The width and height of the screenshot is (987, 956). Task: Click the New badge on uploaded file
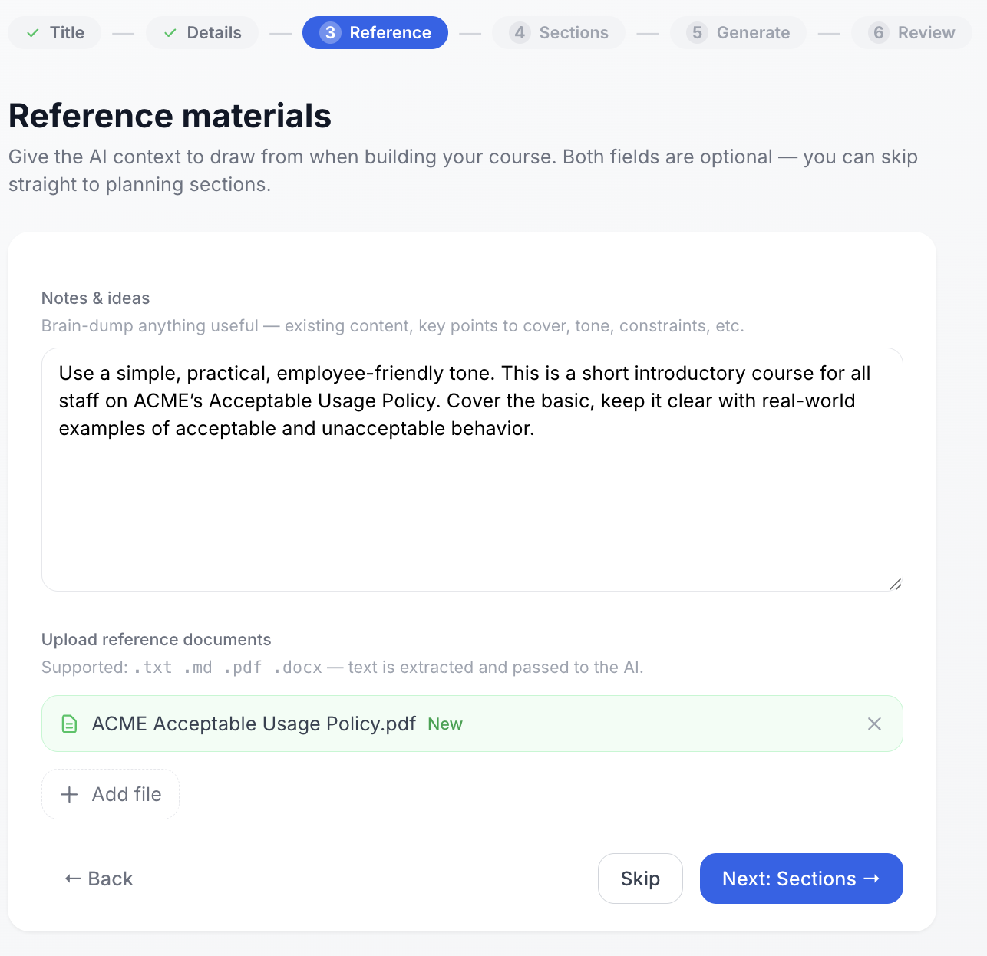(x=445, y=724)
